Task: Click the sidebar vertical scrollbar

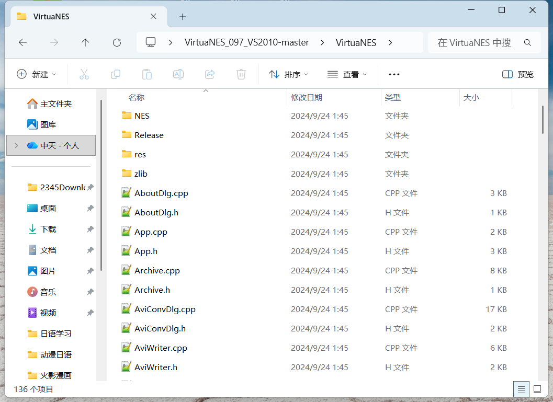Action: click(x=101, y=186)
